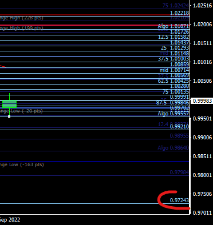213x225 pixels.
Task: Click the '75 1.02424' level label
Action: tap(176, 6)
